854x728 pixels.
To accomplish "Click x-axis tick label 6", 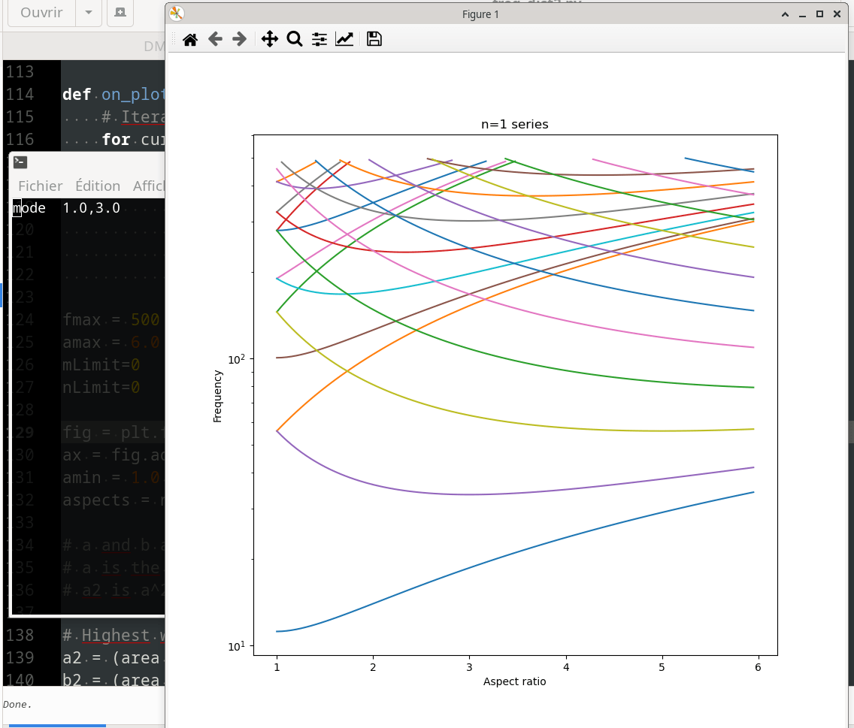I will click(x=758, y=667).
